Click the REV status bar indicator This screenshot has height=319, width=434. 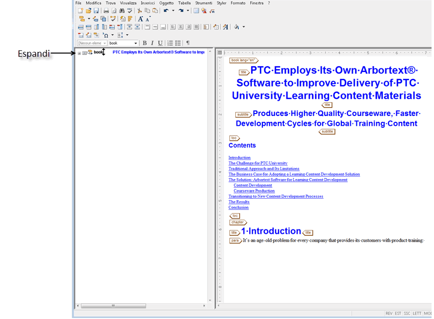click(x=389, y=313)
